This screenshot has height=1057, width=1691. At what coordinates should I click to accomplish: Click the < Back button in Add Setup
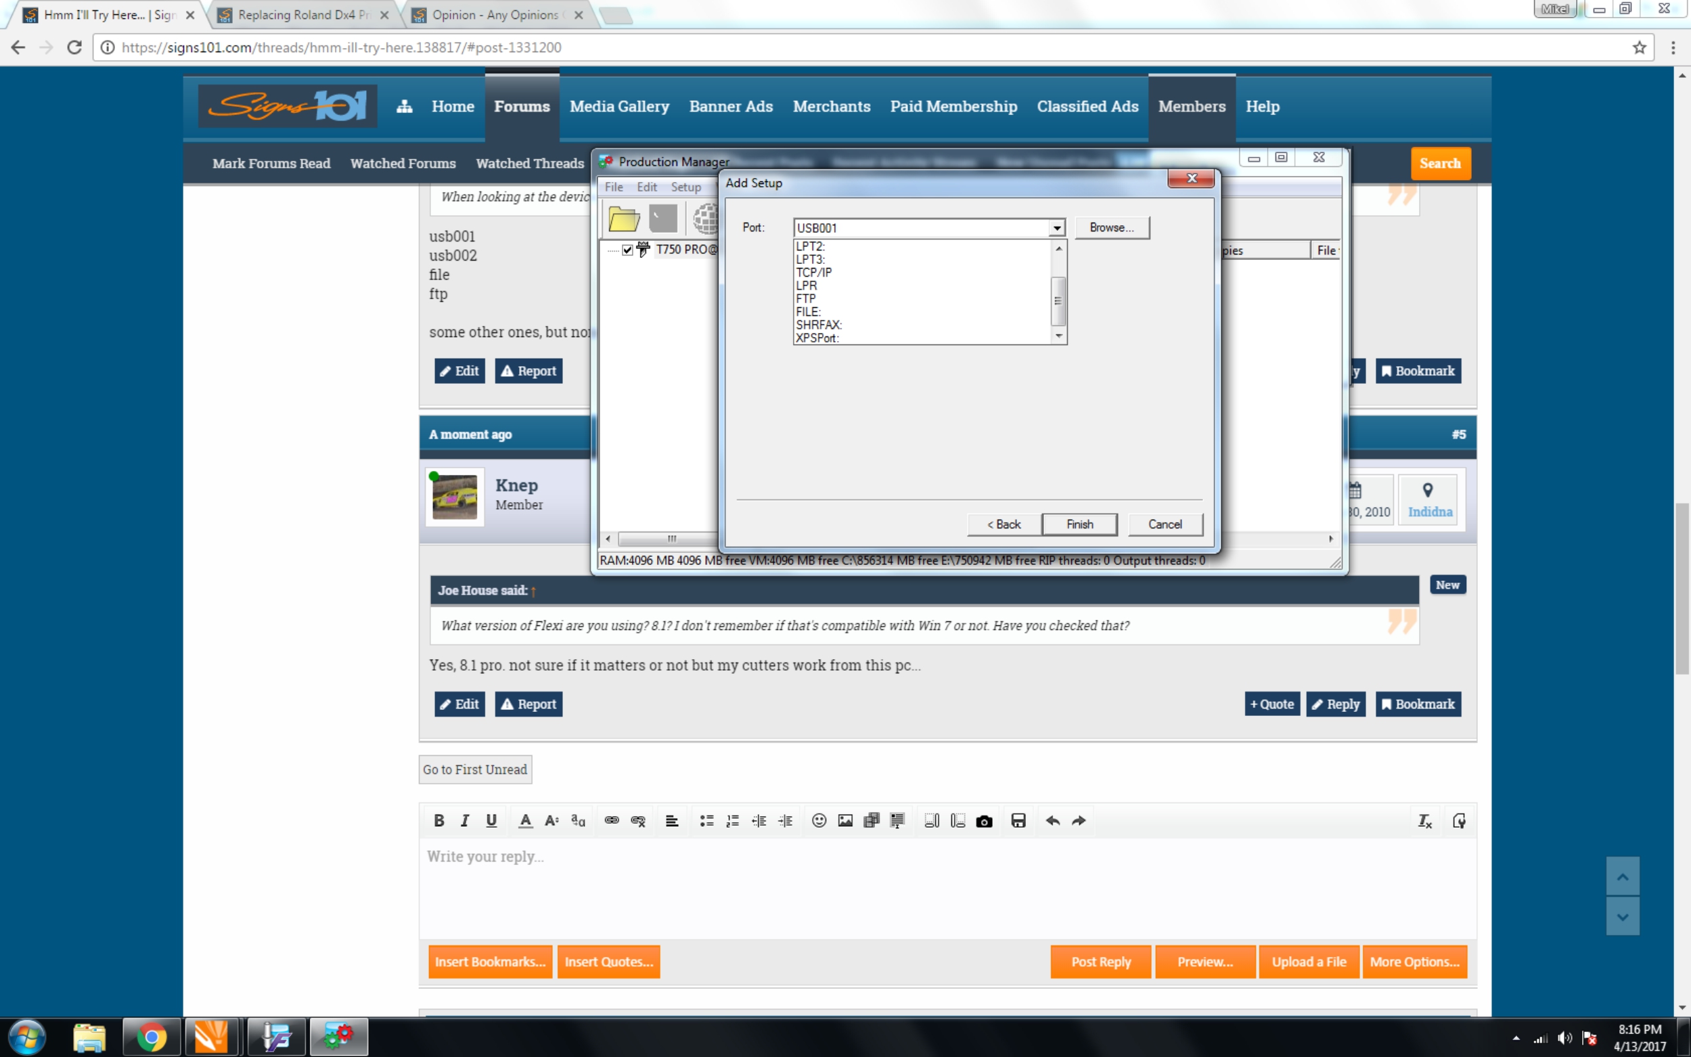click(x=1004, y=524)
